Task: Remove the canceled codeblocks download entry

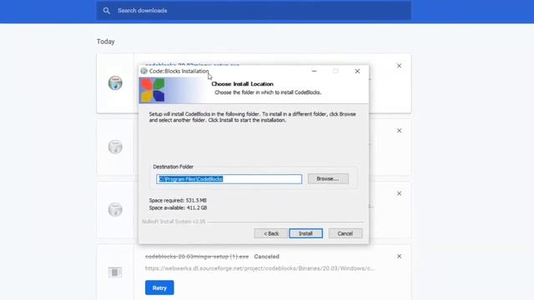Action: (x=399, y=256)
